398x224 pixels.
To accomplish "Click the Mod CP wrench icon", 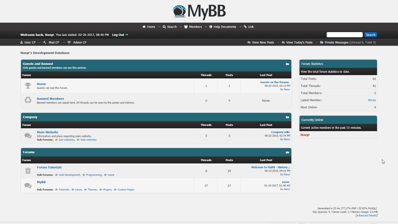I will pos(44,42).
